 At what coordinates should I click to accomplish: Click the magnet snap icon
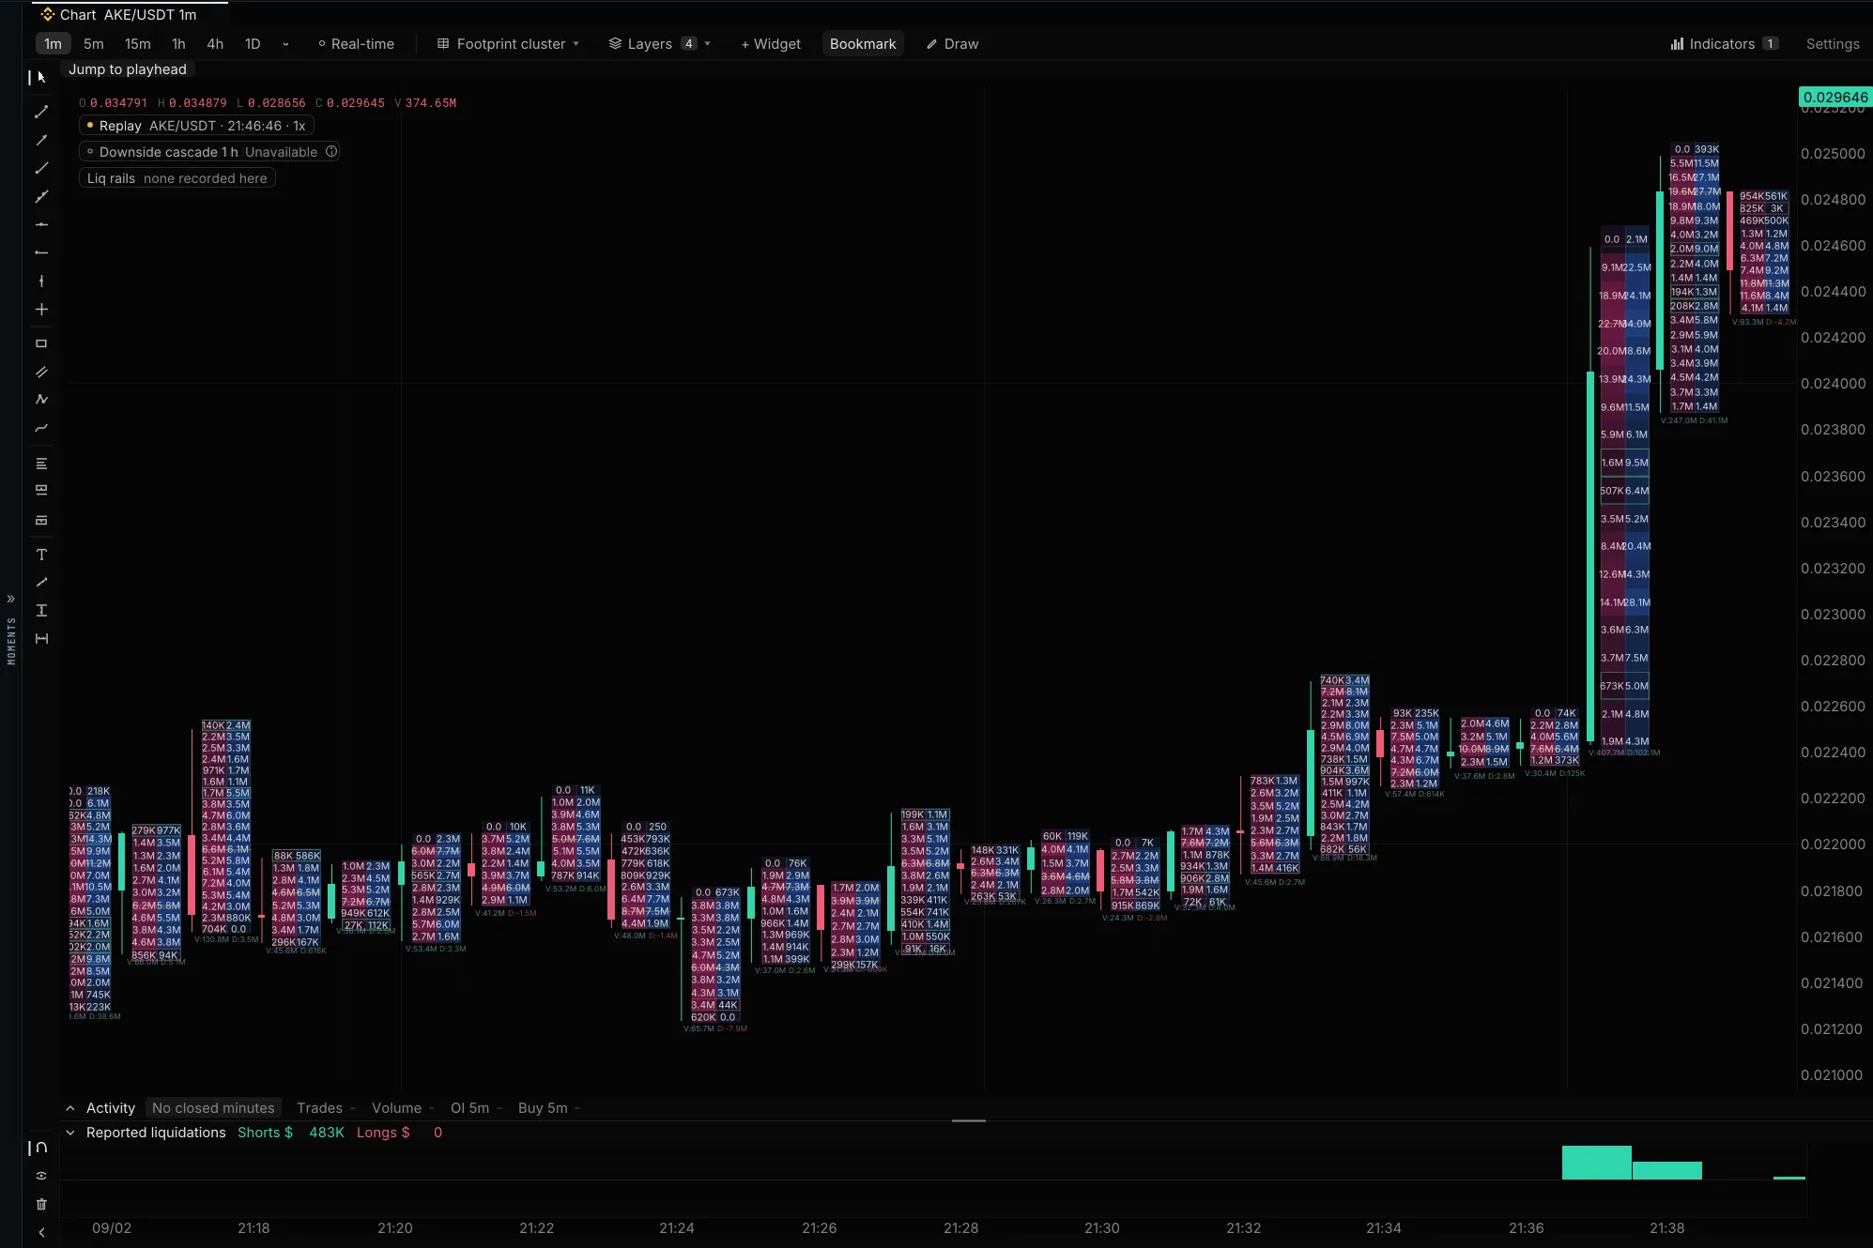coord(41,1148)
